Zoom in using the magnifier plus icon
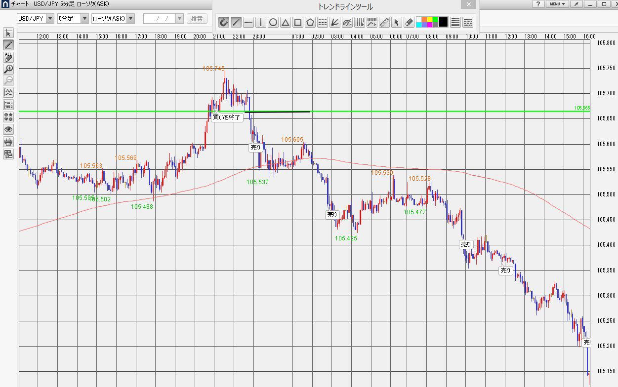The image size is (618, 387). pos(8,69)
